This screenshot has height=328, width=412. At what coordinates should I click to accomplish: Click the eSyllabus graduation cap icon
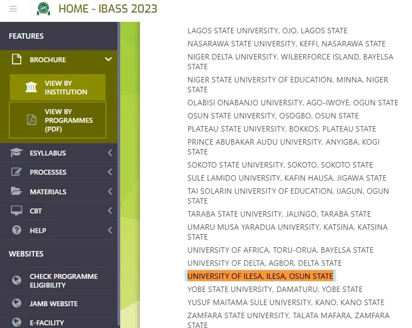16,152
